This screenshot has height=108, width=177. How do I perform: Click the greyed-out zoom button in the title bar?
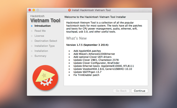38,10
